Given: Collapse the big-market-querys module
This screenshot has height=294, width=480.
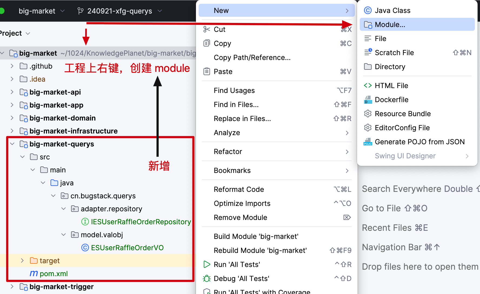Looking at the screenshot, I should [12, 144].
